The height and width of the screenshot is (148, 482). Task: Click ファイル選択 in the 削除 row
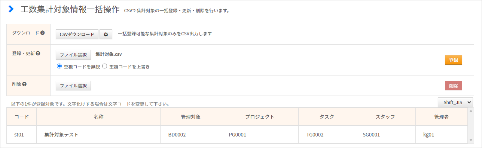pos(73,86)
